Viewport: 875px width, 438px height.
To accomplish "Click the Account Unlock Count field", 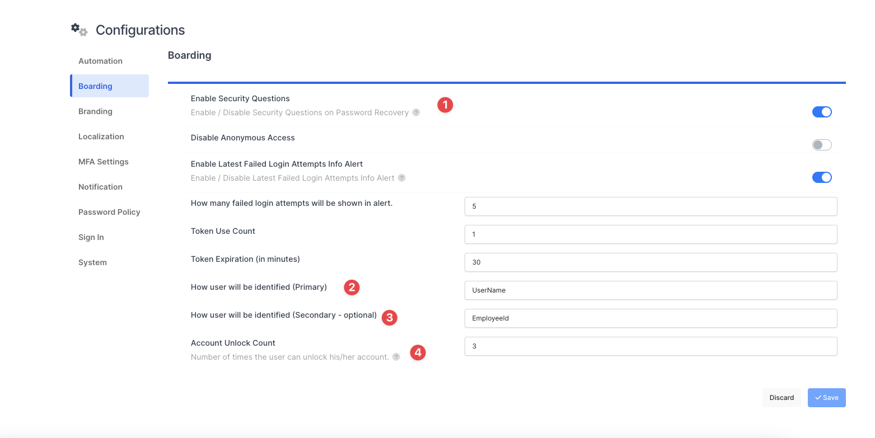I will pyautogui.click(x=651, y=346).
